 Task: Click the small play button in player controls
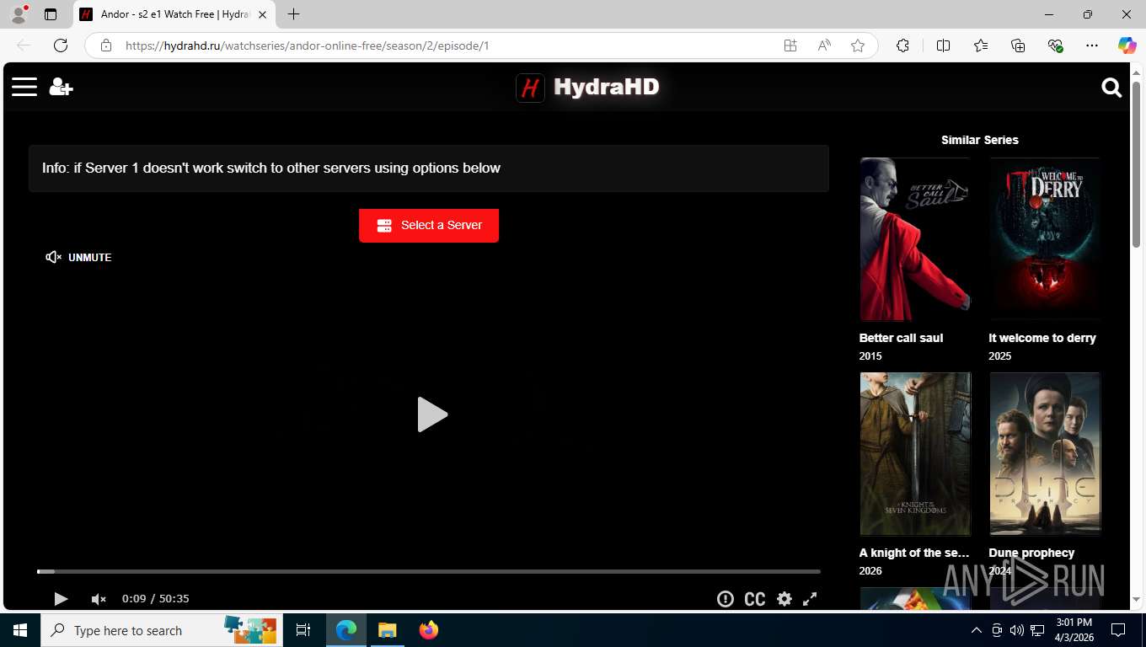pos(61,599)
